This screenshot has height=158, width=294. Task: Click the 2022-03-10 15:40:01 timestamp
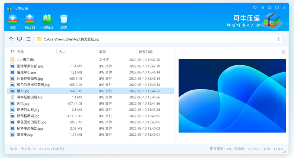[x=145, y=135]
